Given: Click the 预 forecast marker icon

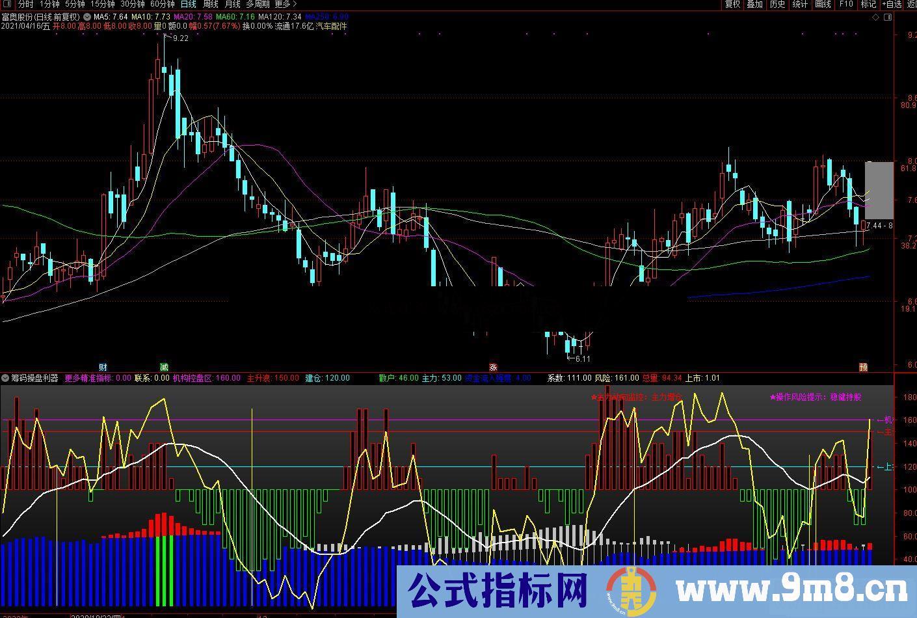Looking at the screenshot, I should [863, 368].
